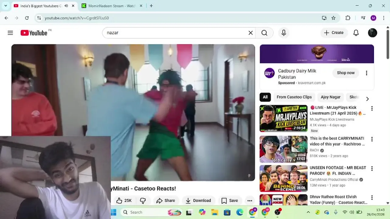Open MRJAYPLAYS Kick Livestream thumbnail
Screen dimensions: 390x219
pyautogui.click(x=283, y=118)
